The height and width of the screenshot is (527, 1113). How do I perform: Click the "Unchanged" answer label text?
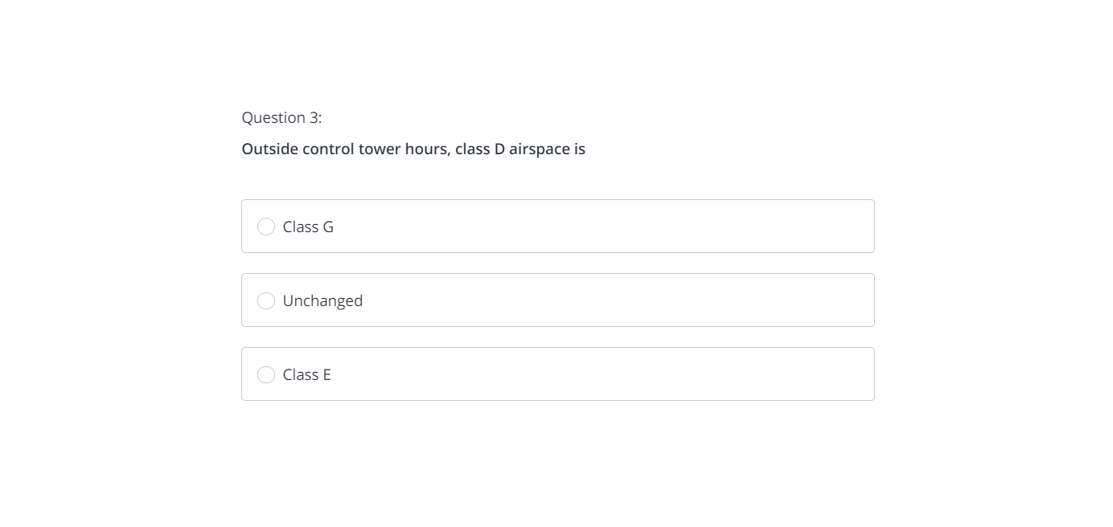click(322, 300)
